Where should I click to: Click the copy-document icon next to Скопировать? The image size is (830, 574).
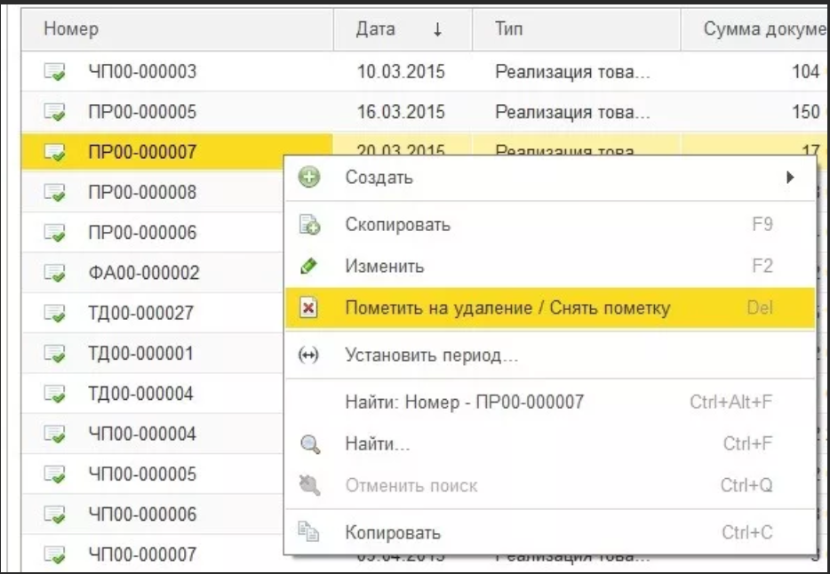click(x=309, y=224)
